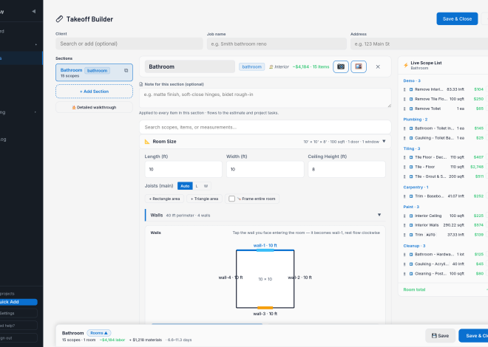488x347 pixels.
Task: Open the photo gallery icon for Bathroom
Action: 359,66
